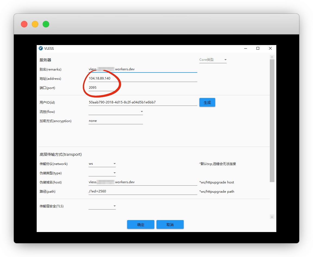Image resolution: width=313 pixels, height=257 pixels.
Task: Expand the 流控(flow) dropdown
Action: pos(116,112)
